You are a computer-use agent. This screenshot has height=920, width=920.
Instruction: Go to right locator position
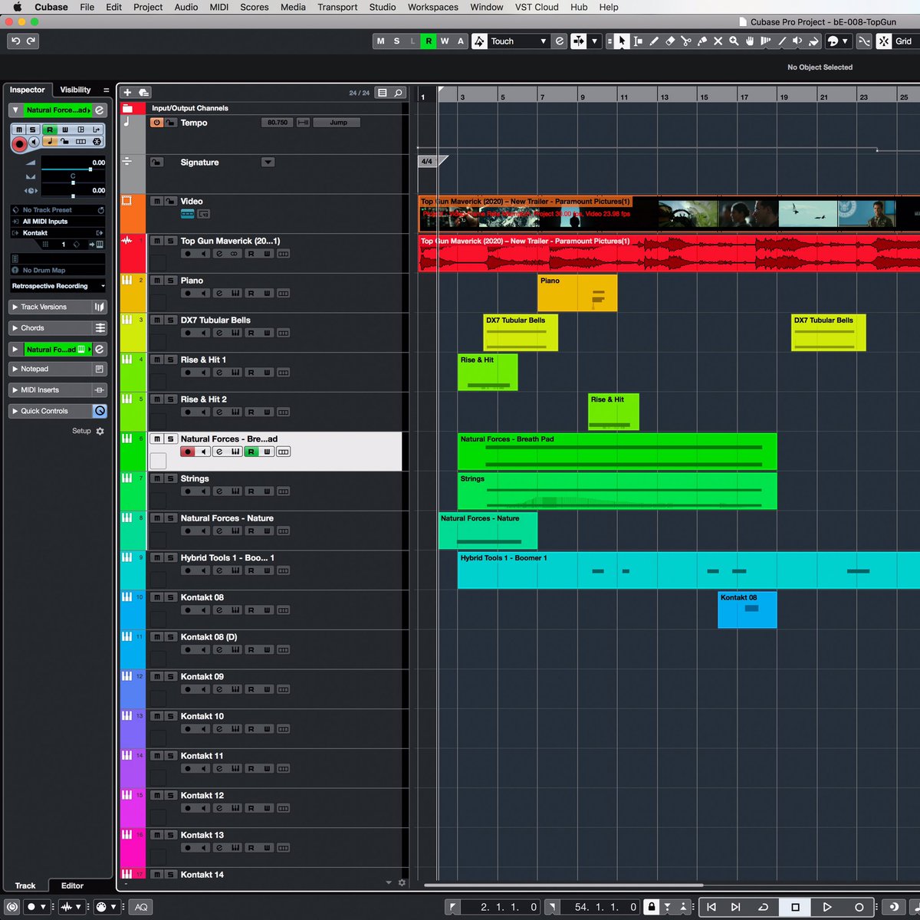(735, 907)
